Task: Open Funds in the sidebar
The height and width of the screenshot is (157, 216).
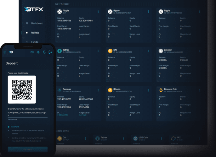Action: 34,42
